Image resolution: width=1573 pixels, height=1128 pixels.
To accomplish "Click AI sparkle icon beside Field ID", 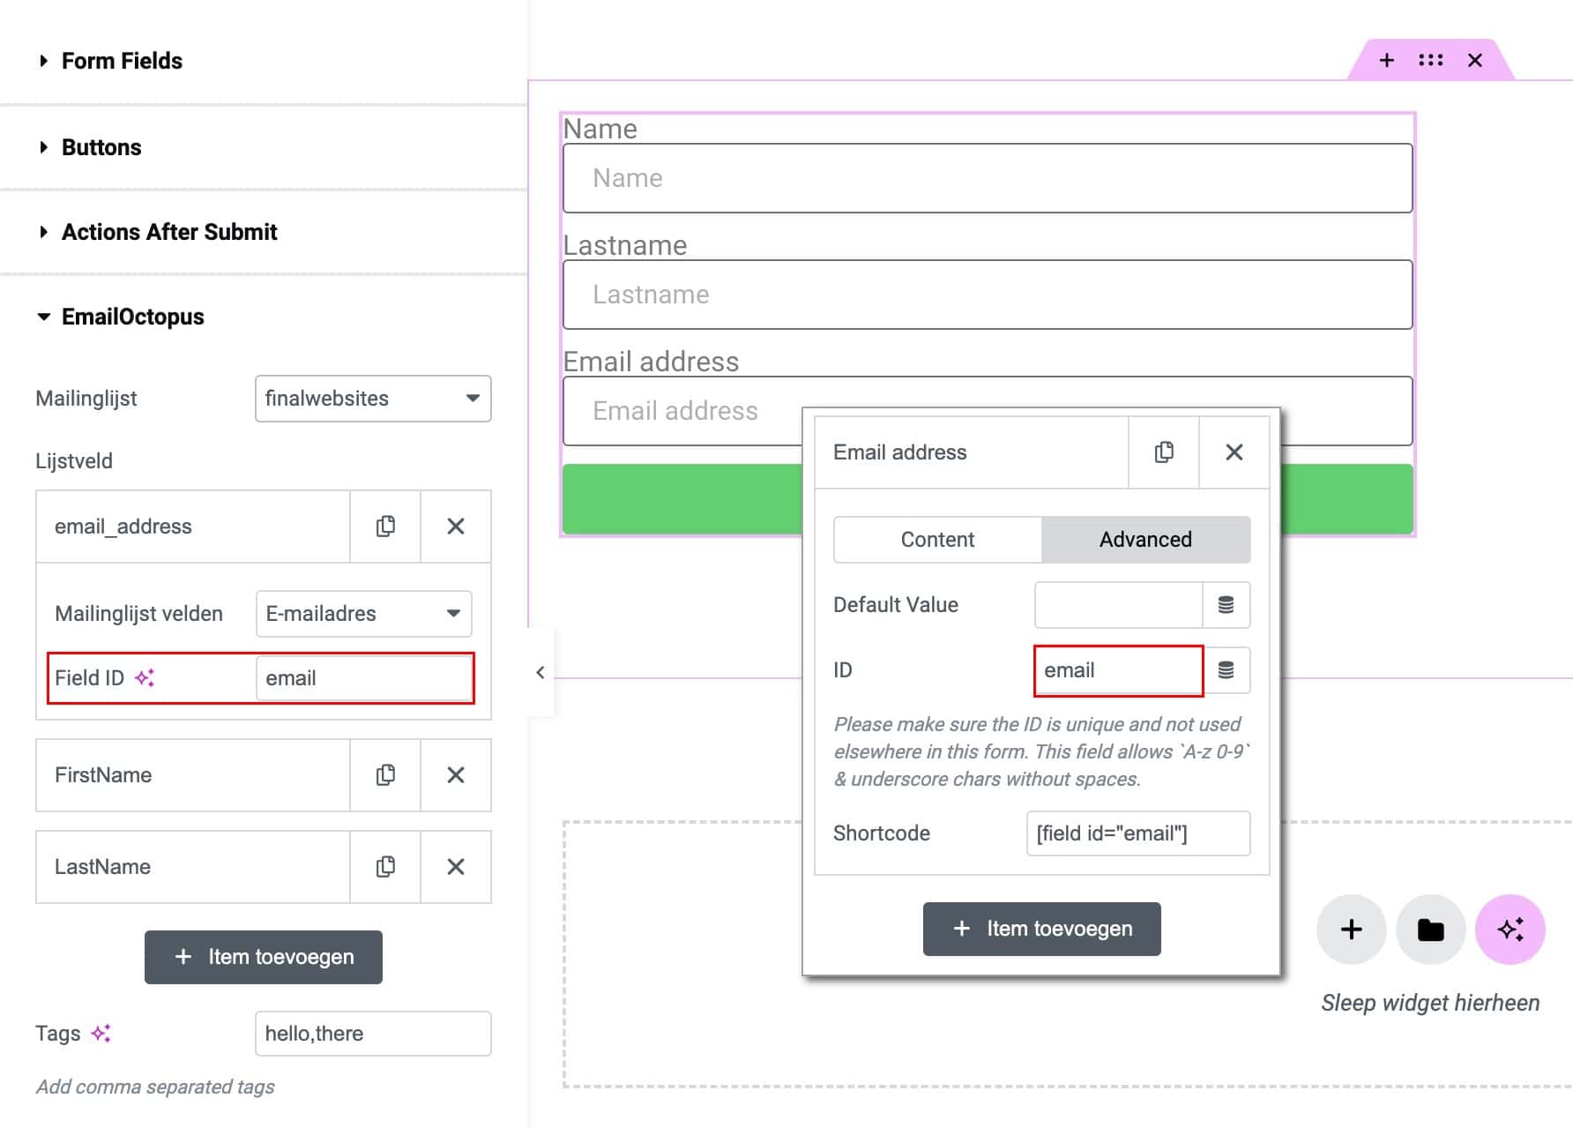I will coord(145,678).
